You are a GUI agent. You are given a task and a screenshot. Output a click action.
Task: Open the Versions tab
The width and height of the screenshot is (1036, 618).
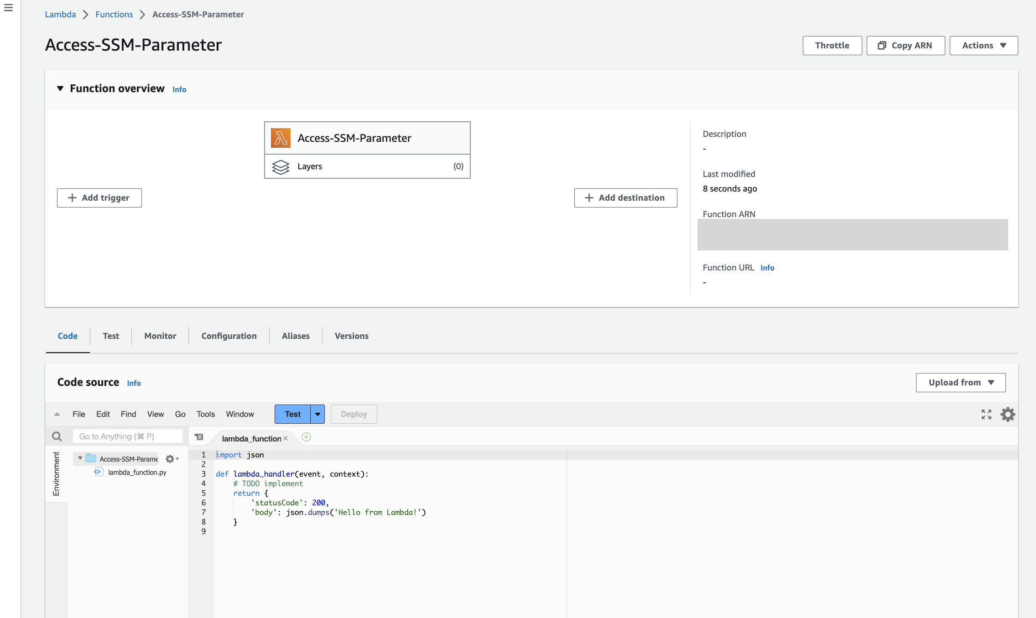(352, 336)
